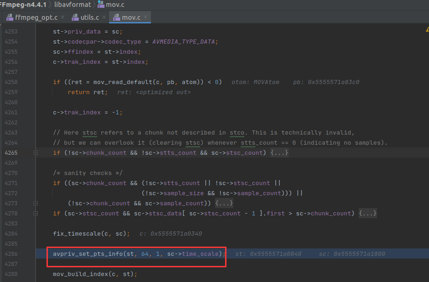This screenshot has width=429, height=282.
Task: Click the FFmpeg-n4.4.1 breadcrumb entry
Action: (x=23, y=5)
